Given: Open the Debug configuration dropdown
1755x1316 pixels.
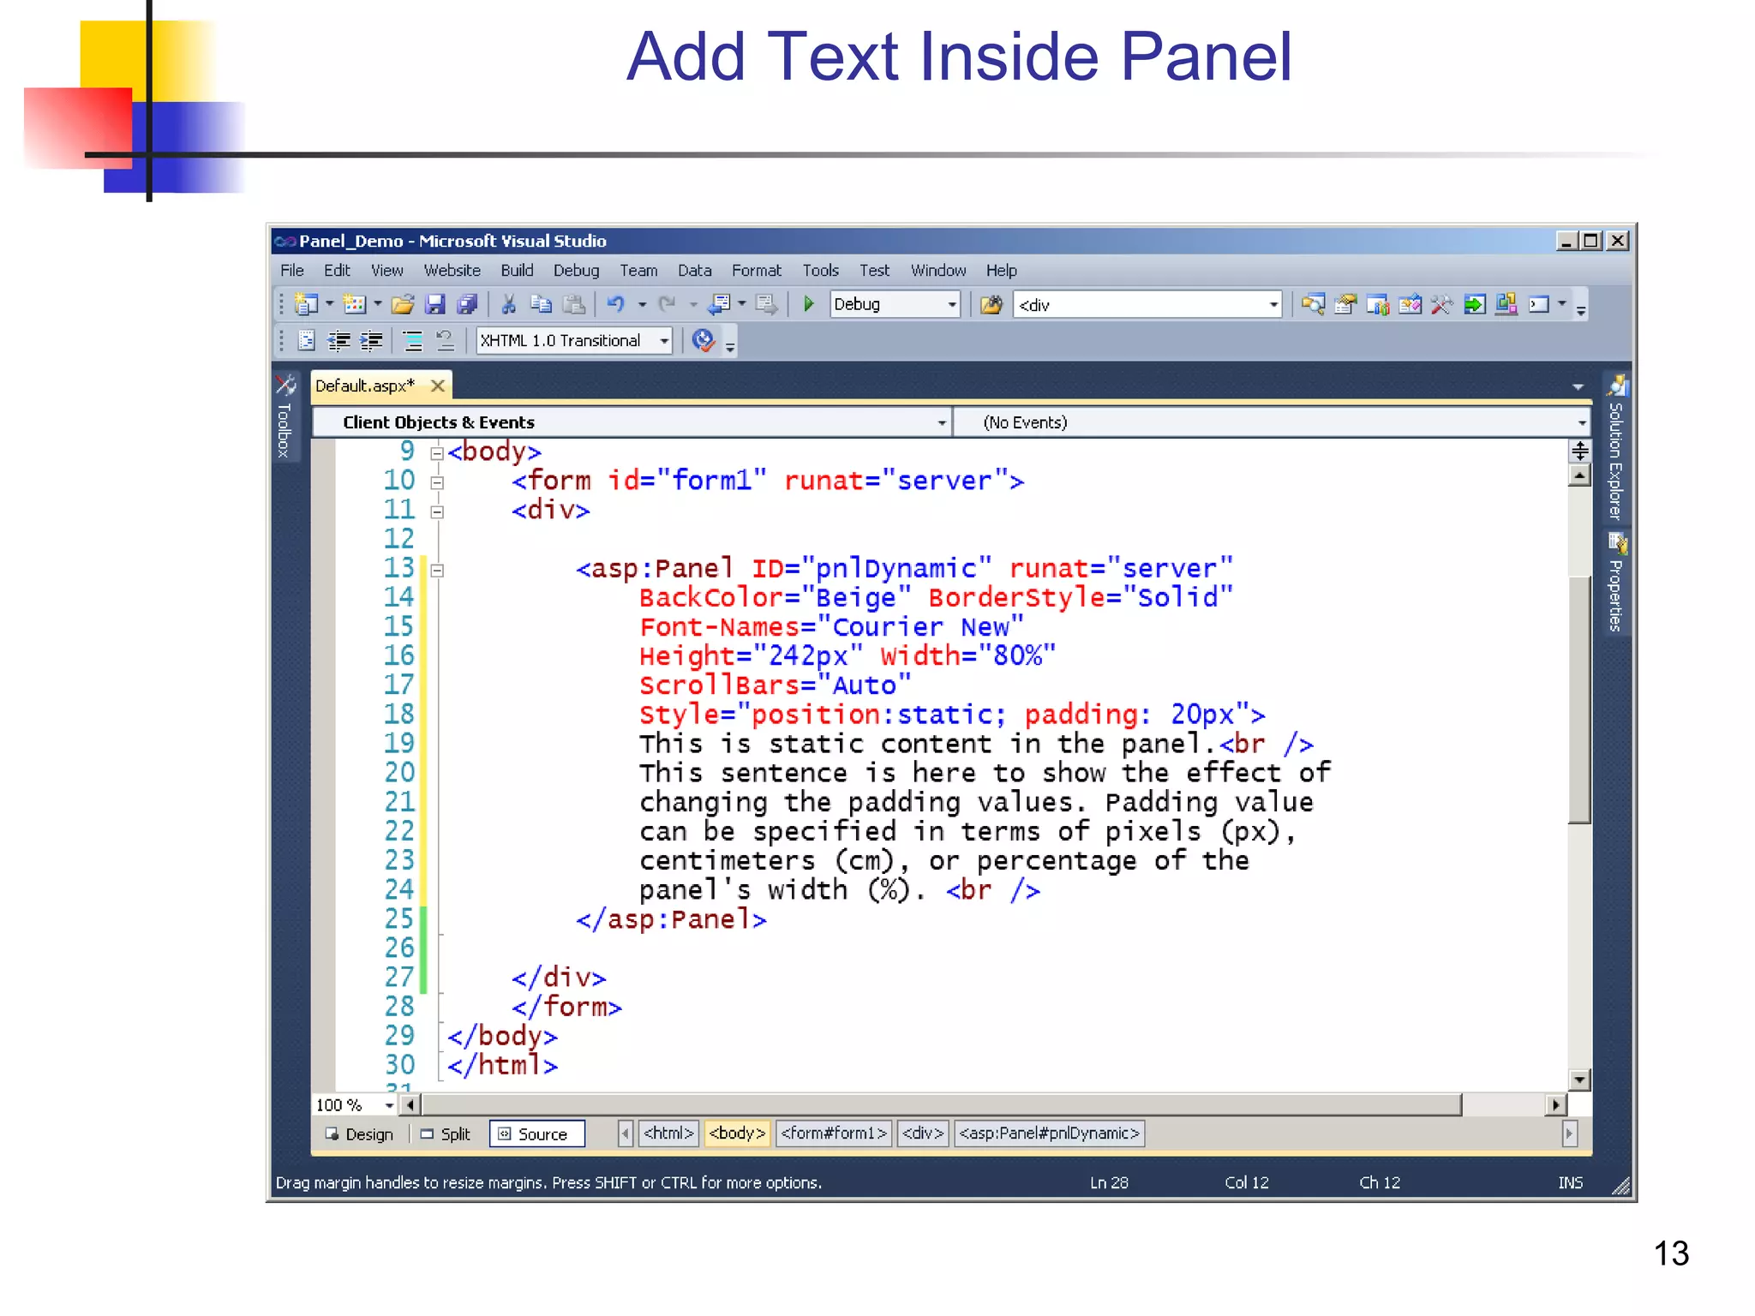Looking at the screenshot, I should click(951, 305).
